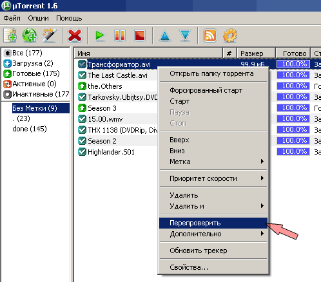Select the Все (177) category

23,53
